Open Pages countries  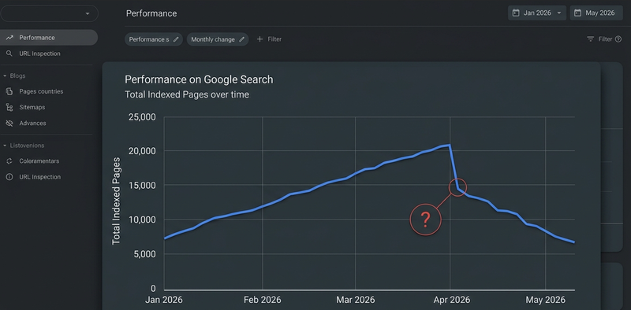pos(41,91)
